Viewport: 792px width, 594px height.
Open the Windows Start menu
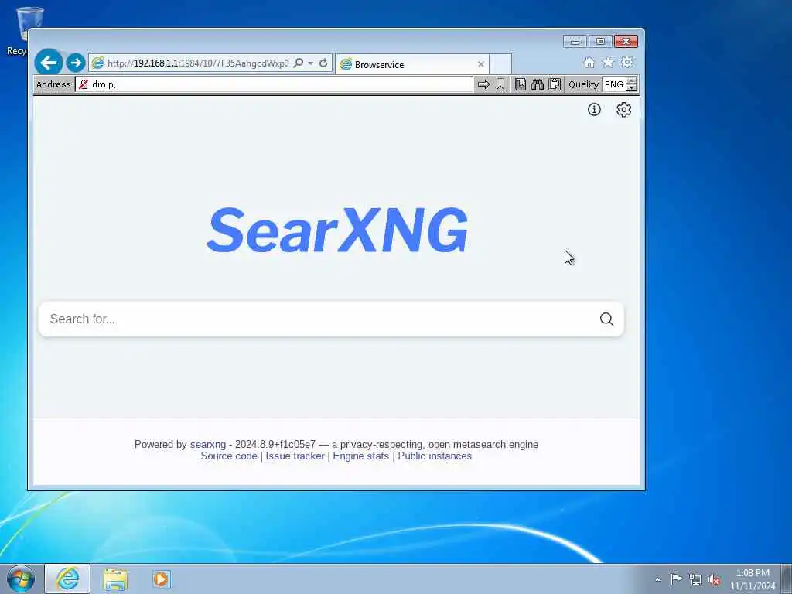pos(21,579)
